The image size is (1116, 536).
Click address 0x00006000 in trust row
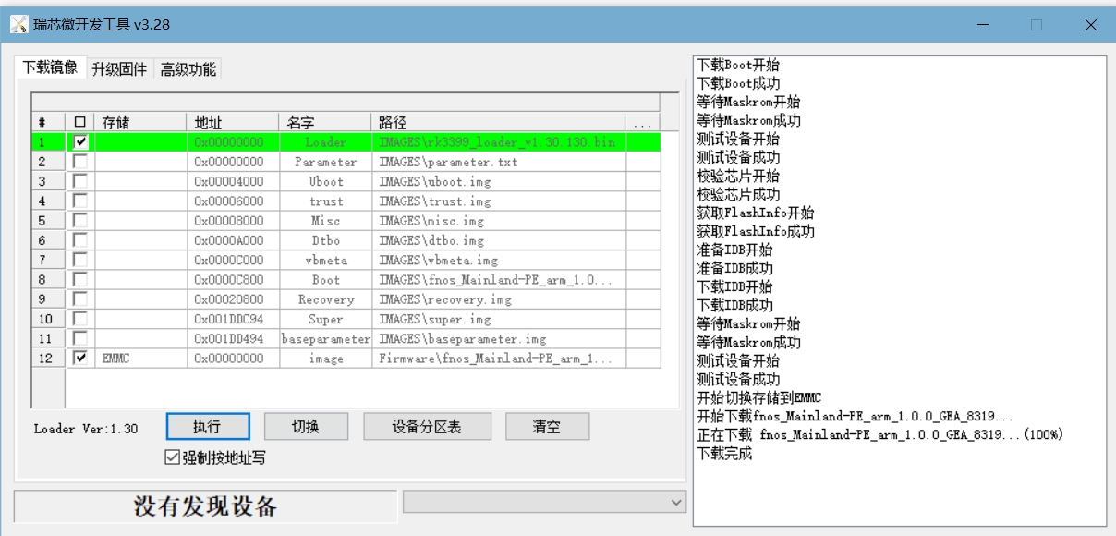[234, 201]
